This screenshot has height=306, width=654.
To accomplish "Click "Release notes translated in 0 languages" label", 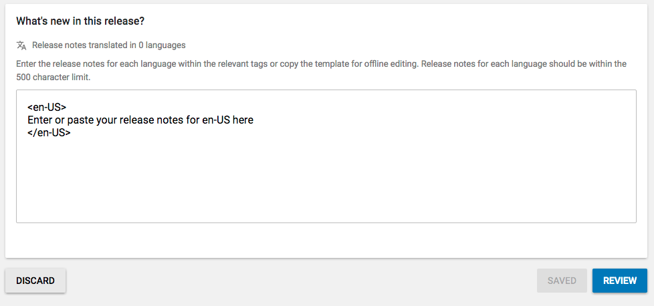I will [x=108, y=45].
